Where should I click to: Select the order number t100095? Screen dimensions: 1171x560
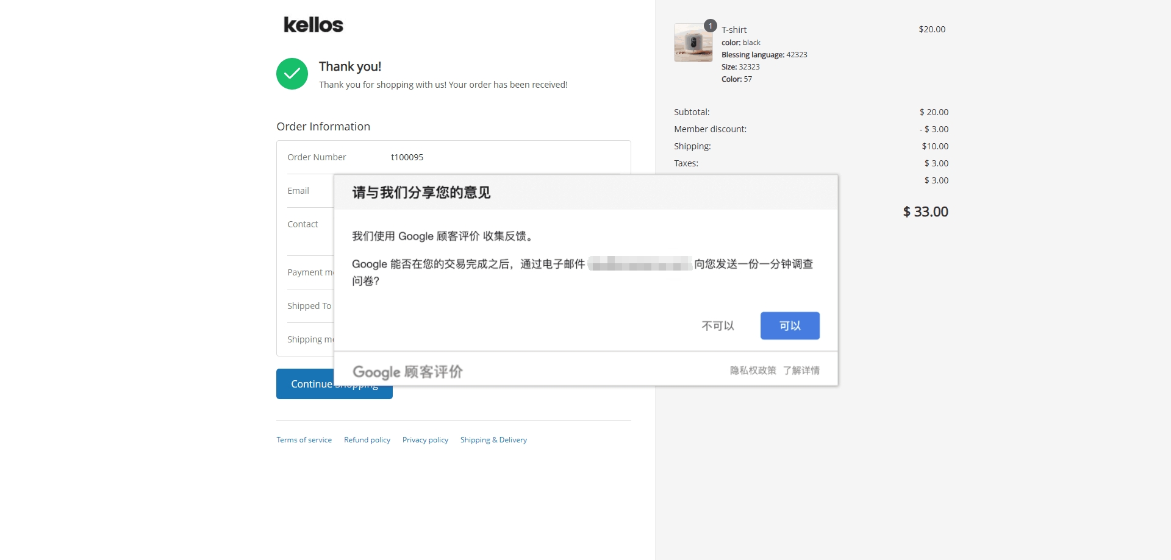[x=407, y=157]
